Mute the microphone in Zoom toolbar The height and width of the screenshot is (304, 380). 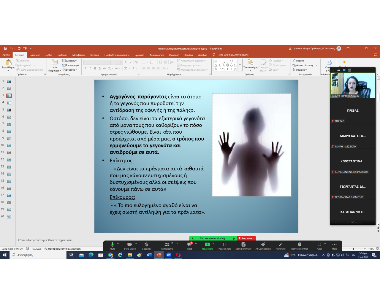(112, 245)
